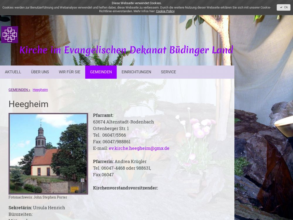This screenshot has width=293, height=220.
Task: Navigate to the SERVICE menu
Action: tap(168, 72)
